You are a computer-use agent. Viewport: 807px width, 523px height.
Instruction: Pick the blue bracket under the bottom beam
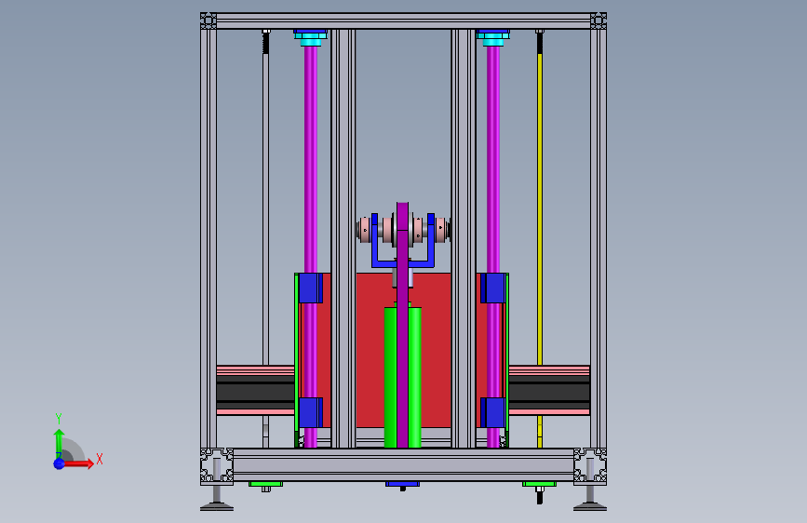coord(402,485)
